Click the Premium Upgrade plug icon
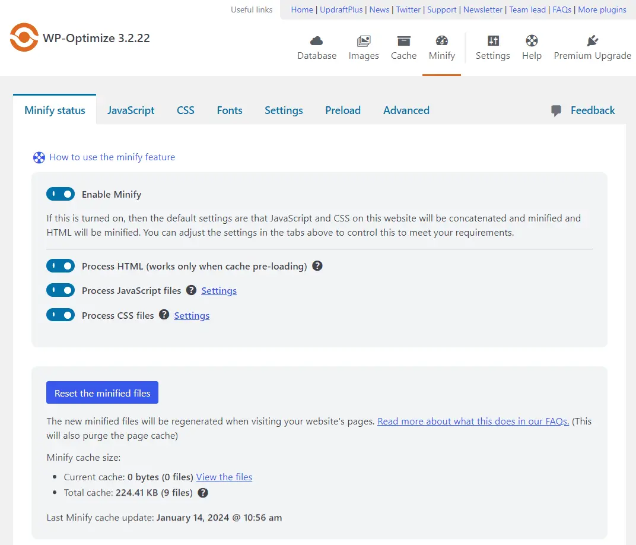Screen dimensions: 636x545 [x=592, y=41]
